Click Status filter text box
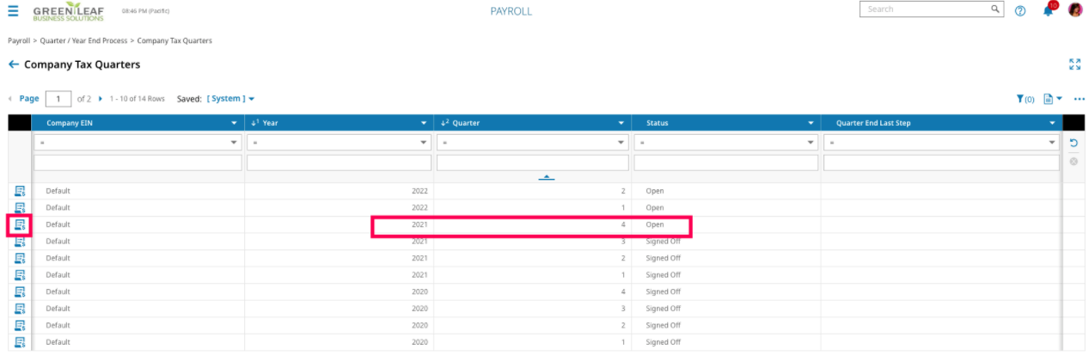 coord(726,163)
